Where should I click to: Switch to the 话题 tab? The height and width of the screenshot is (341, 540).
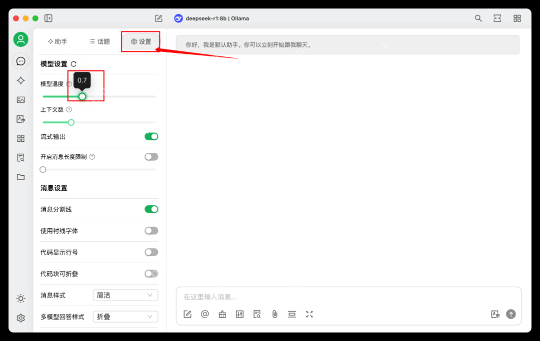[x=99, y=41]
